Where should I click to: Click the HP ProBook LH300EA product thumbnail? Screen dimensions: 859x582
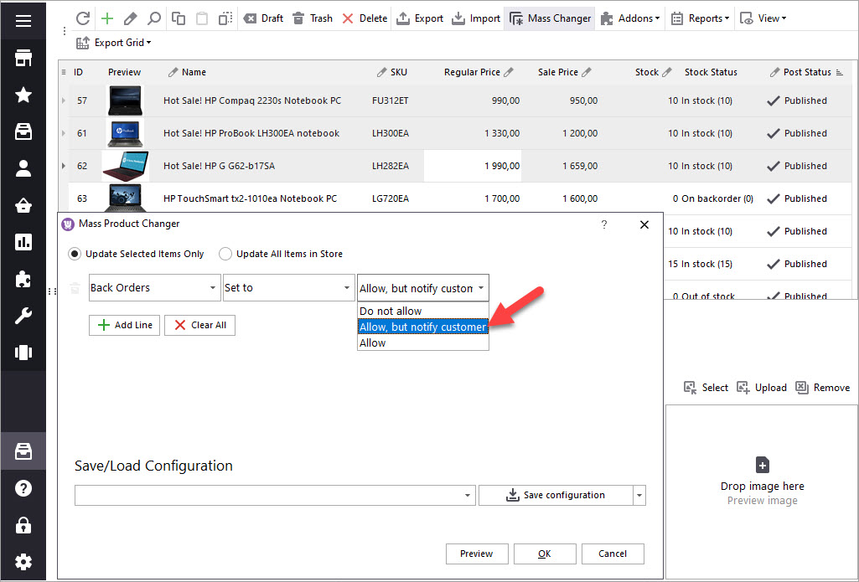[x=125, y=133]
